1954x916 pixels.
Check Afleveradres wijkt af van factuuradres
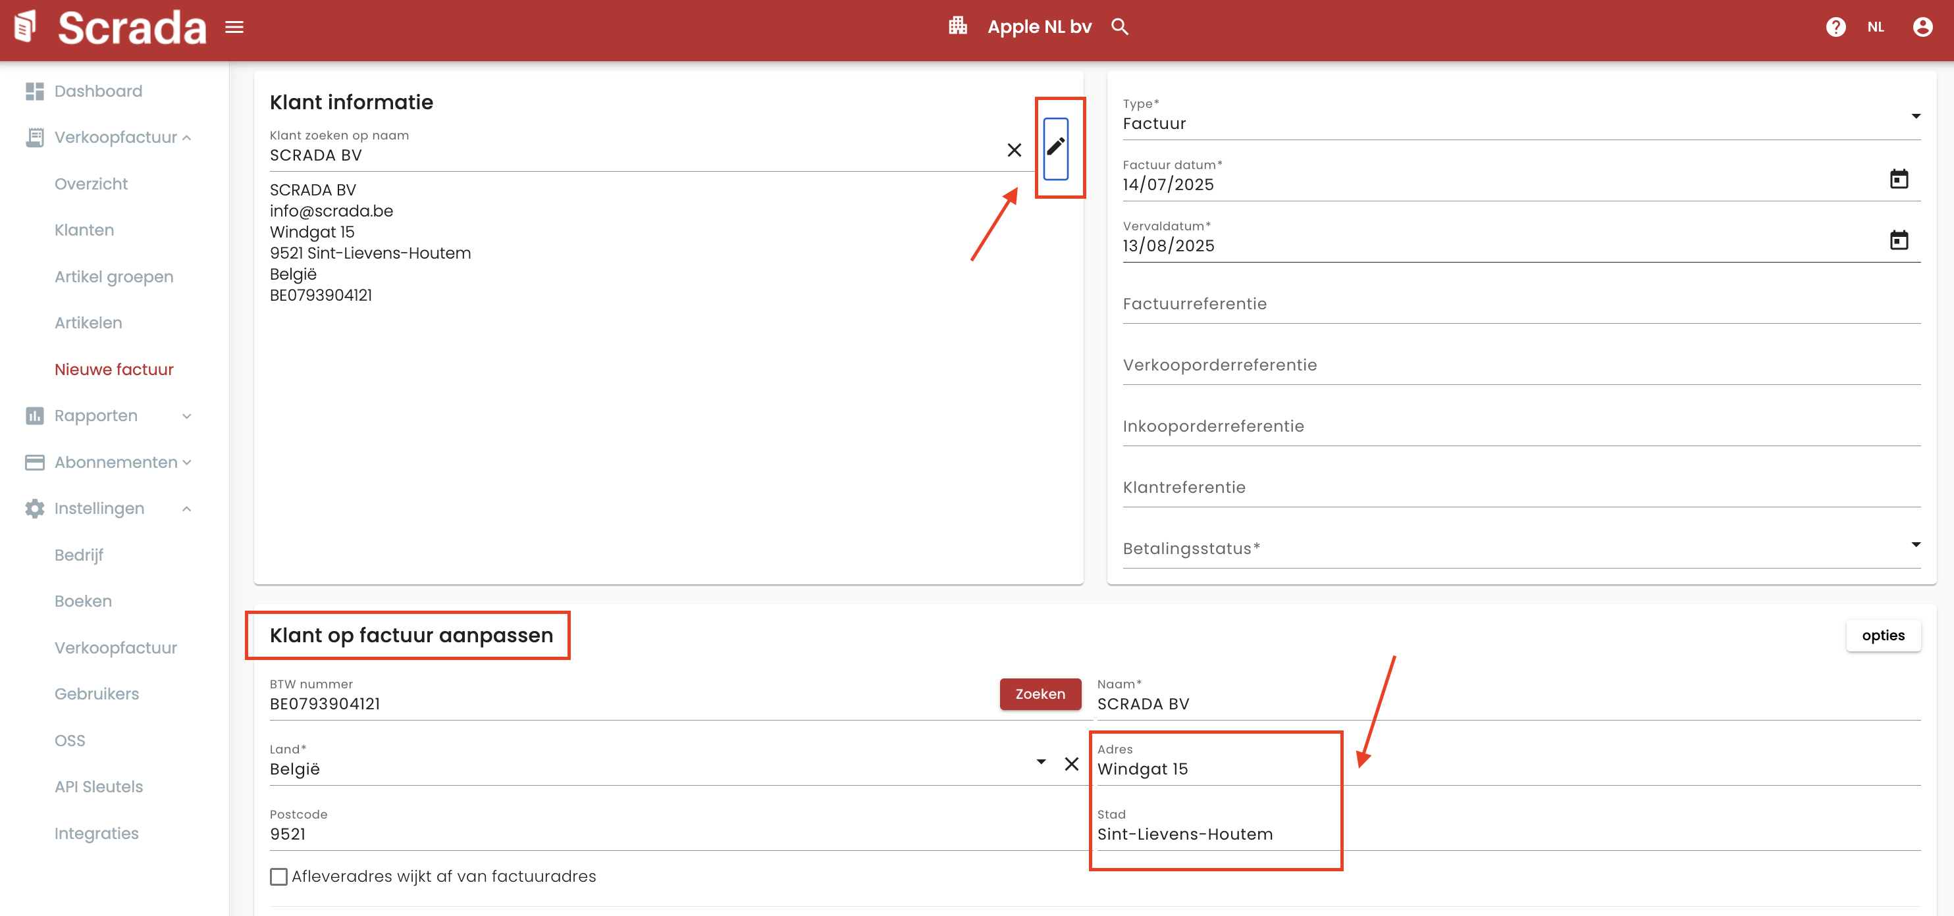click(x=279, y=877)
